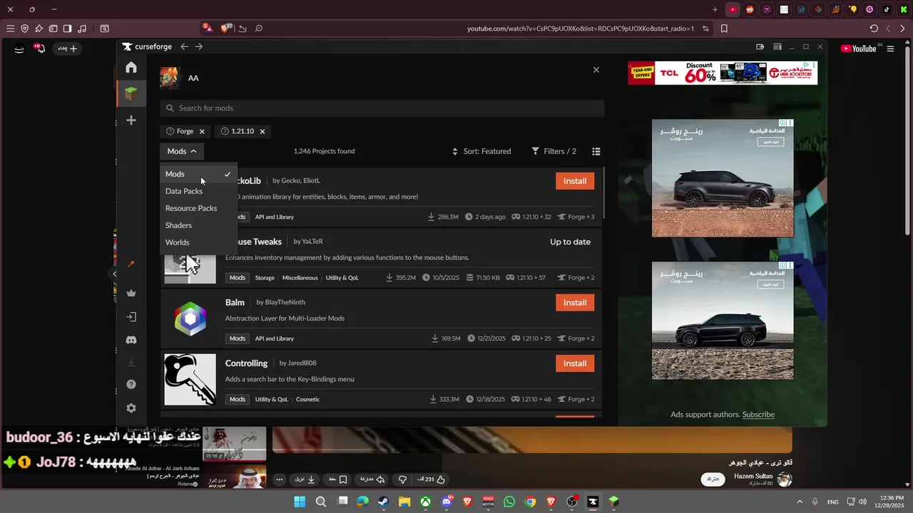Screen dimensions: 913x513
Task: Open the YouTube logo home link
Action: tap(858, 48)
